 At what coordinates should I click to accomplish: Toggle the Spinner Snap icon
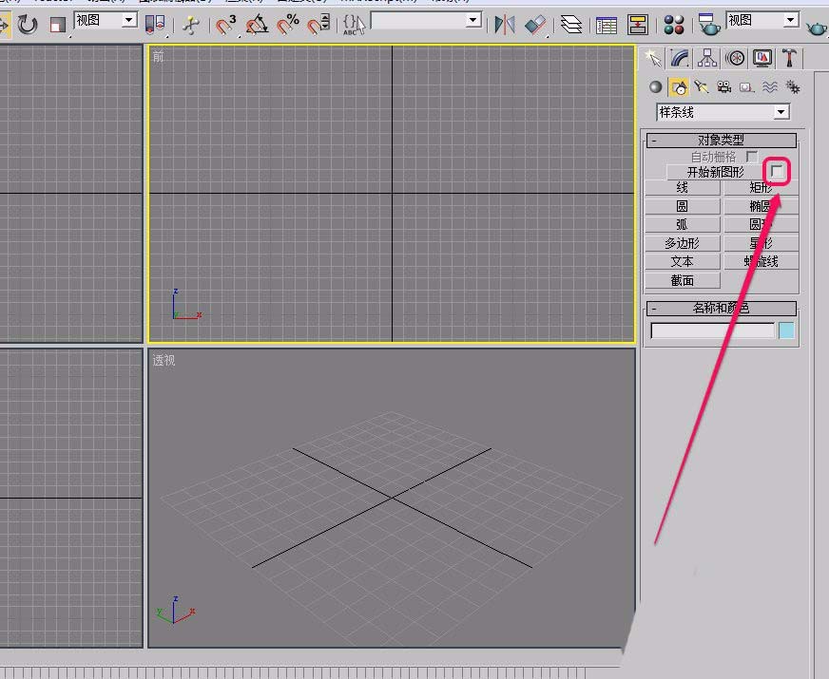(x=318, y=25)
